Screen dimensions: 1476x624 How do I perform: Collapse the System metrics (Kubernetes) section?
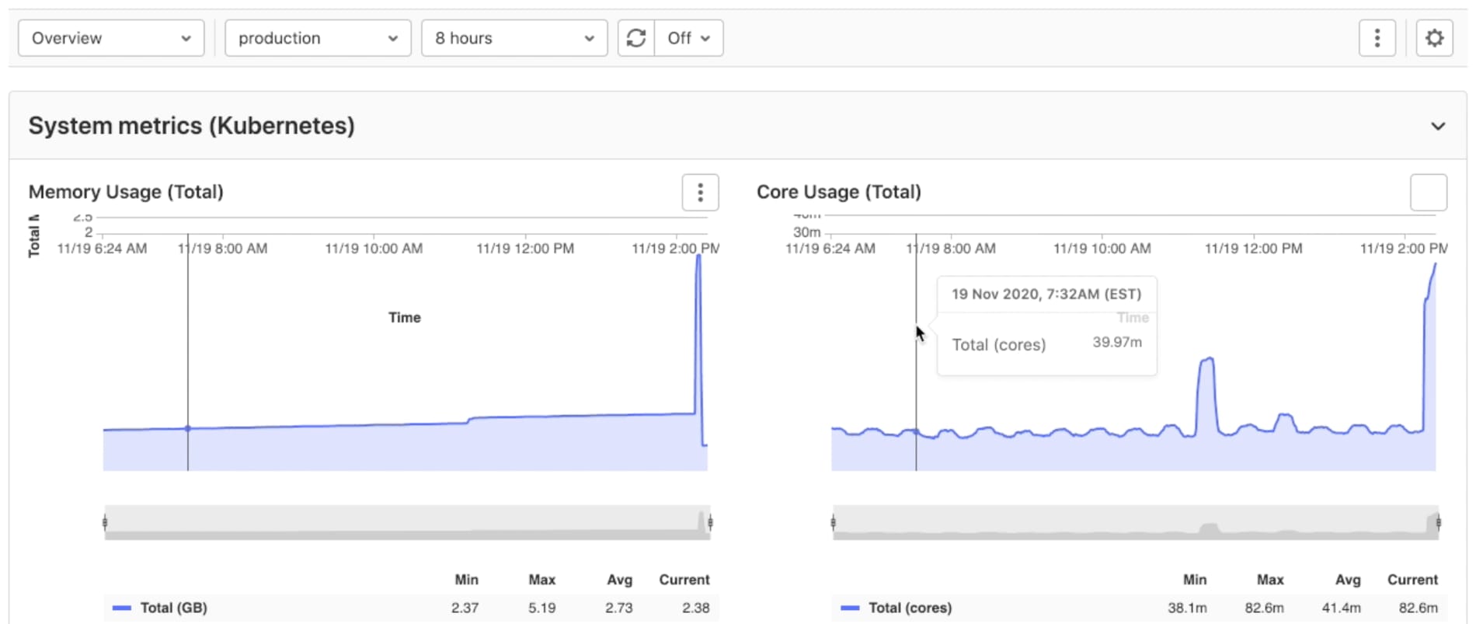[x=1438, y=126]
